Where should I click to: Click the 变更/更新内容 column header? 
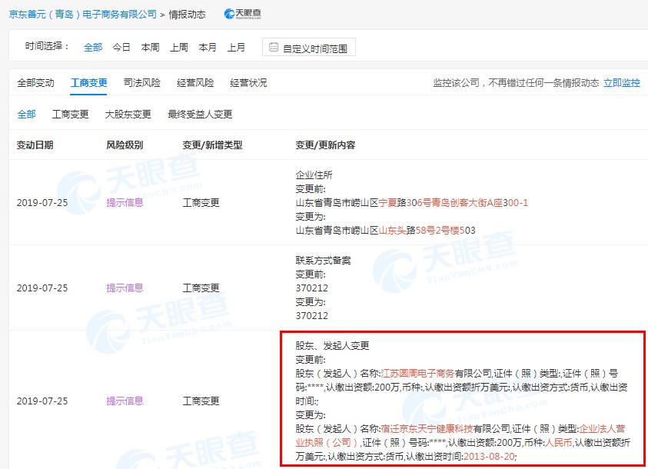(x=325, y=145)
